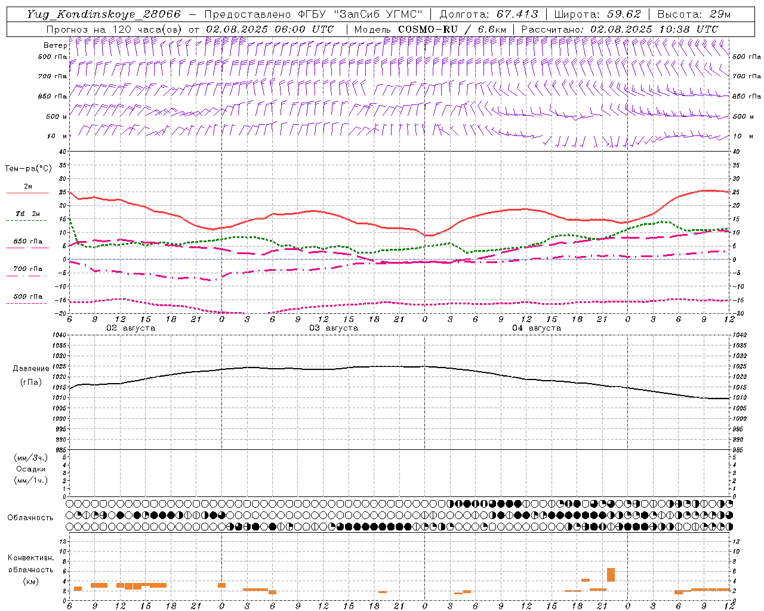Click the Ветер wind panel label
The width and height of the screenshot is (764, 611).
click(x=55, y=45)
